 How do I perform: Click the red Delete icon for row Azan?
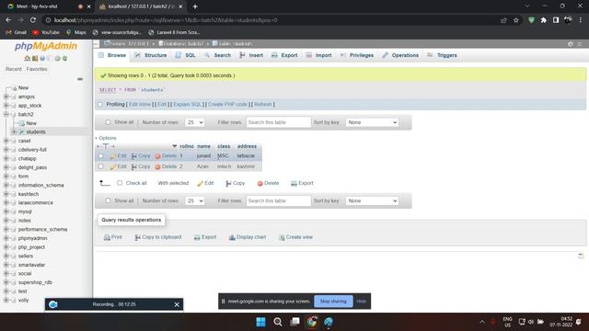pos(157,166)
